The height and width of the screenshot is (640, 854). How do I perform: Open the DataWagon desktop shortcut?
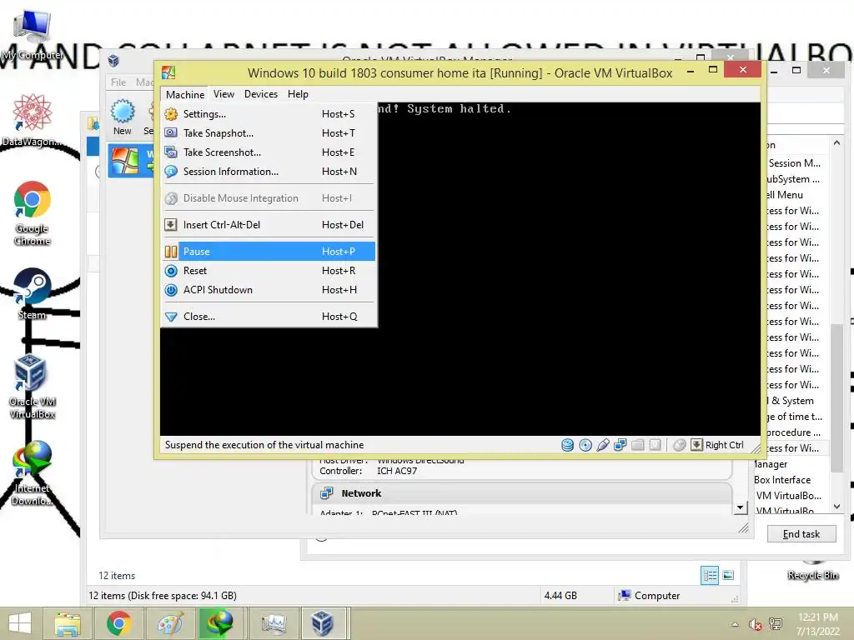pos(32,120)
